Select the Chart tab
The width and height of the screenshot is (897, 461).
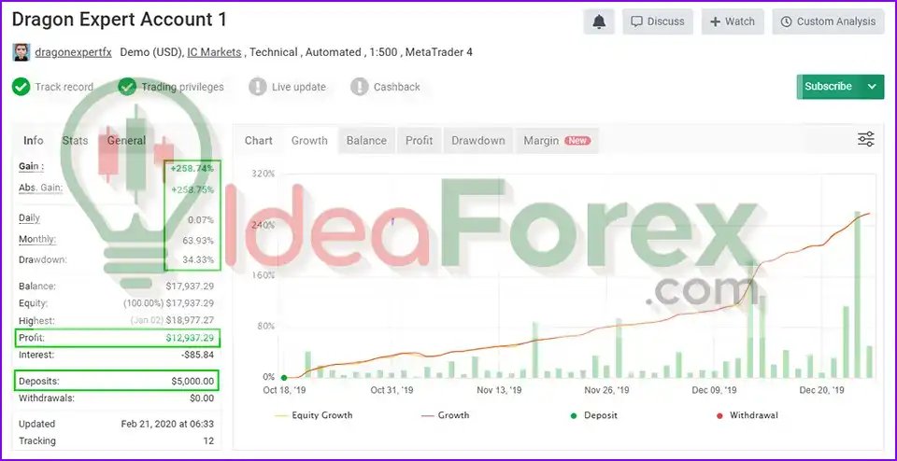point(259,141)
